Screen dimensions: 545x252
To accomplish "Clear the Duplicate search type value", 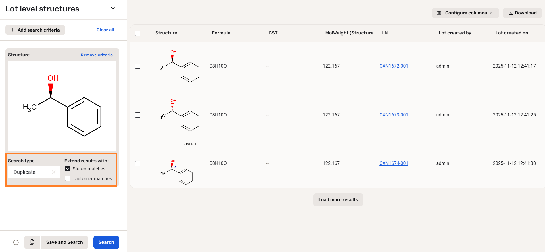I will click(x=53, y=172).
